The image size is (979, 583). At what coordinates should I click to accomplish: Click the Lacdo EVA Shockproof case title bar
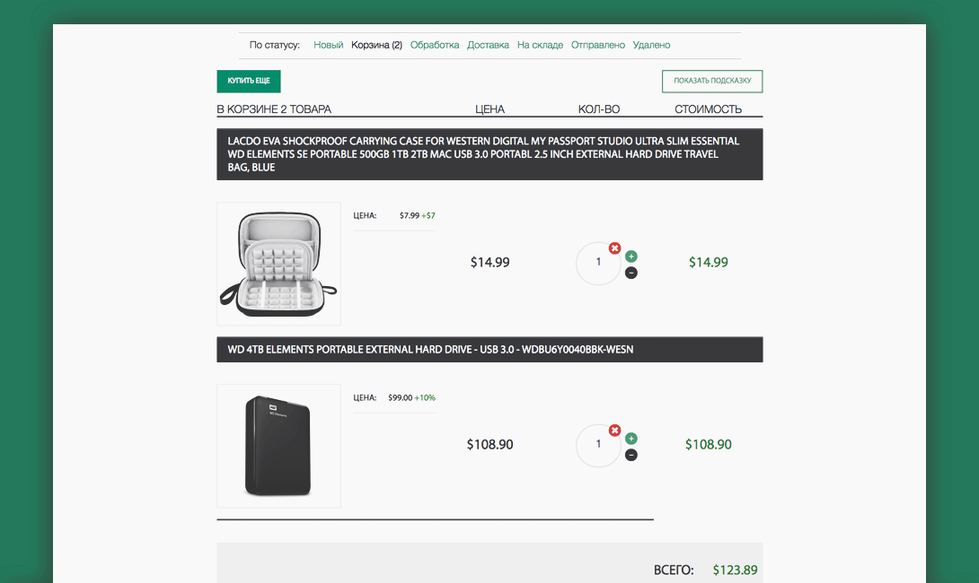tap(489, 154)
